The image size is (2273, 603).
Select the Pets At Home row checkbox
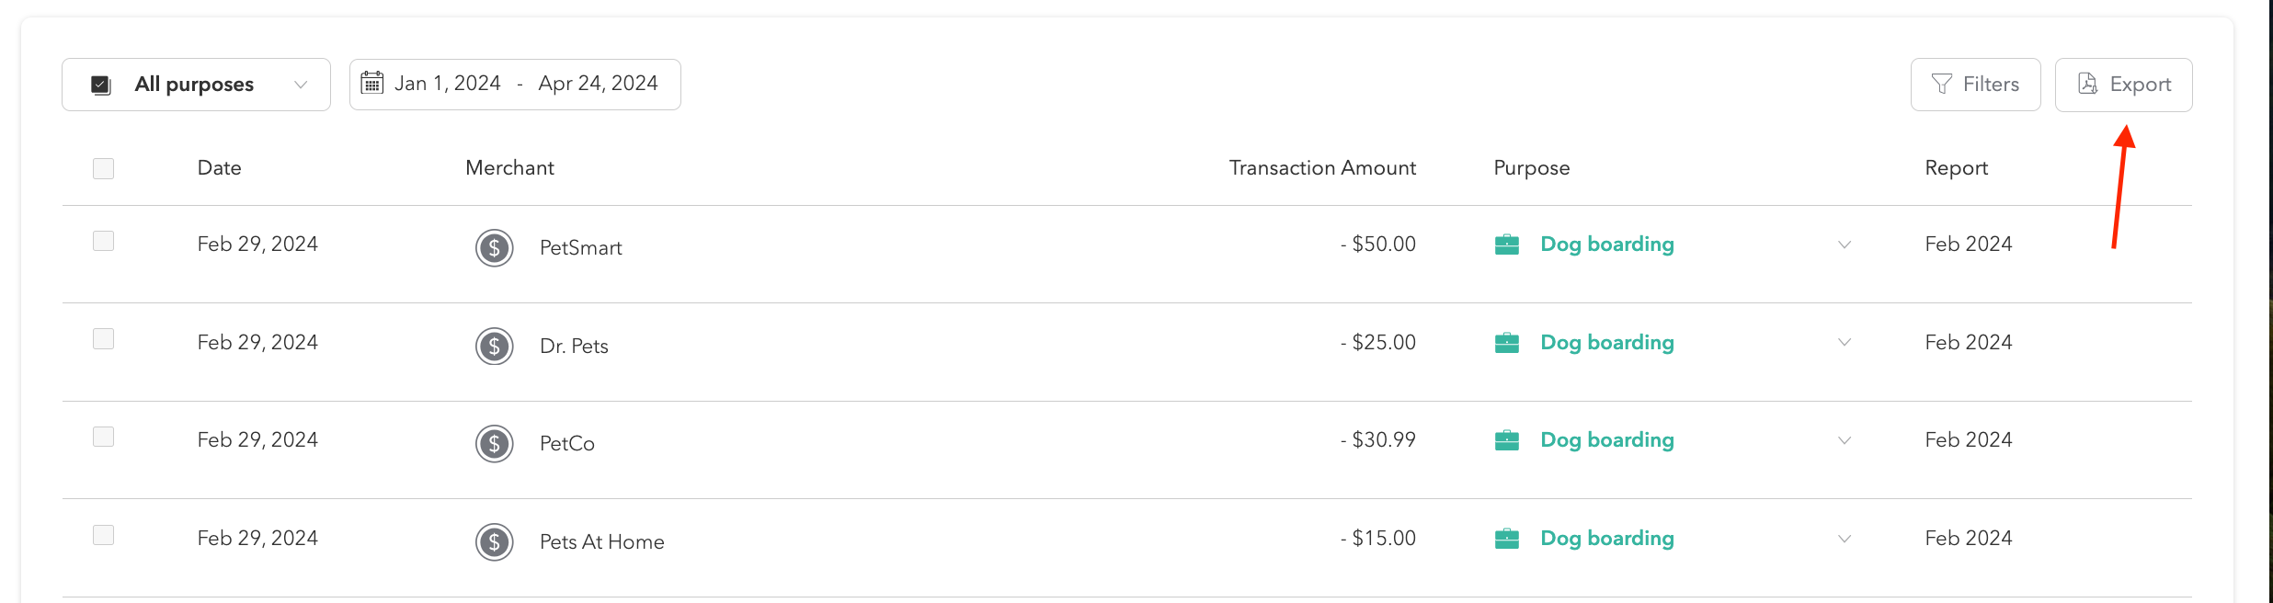(103, 535)
